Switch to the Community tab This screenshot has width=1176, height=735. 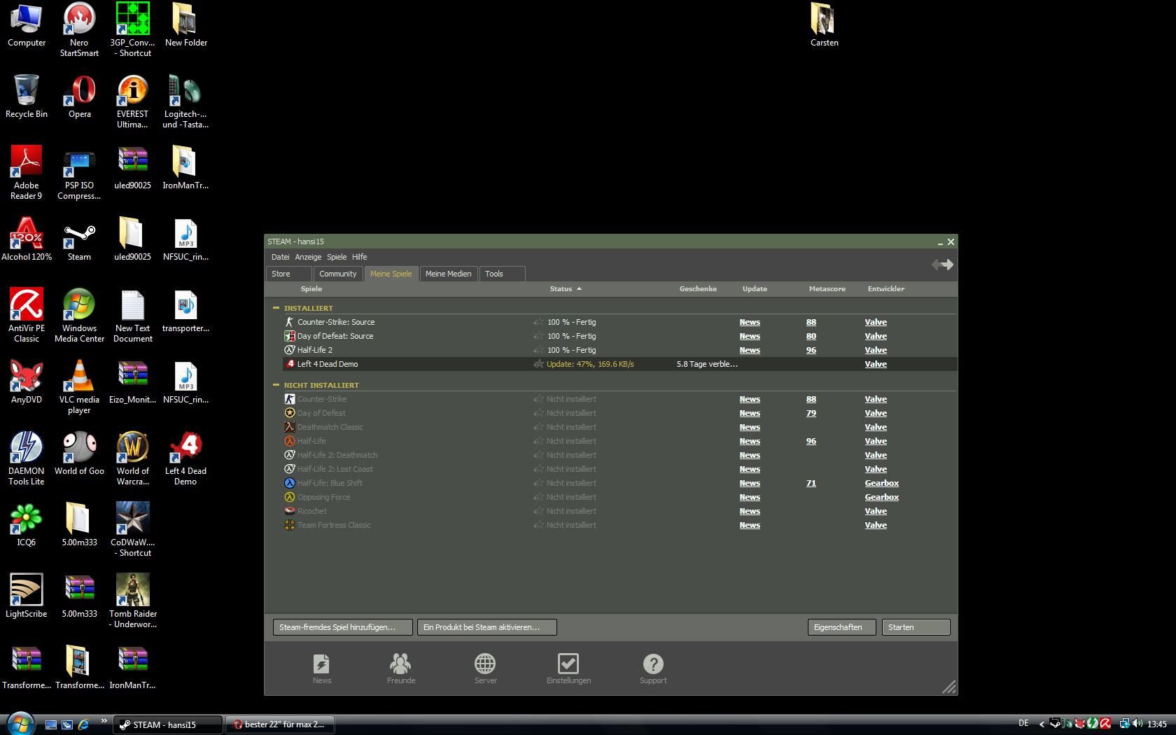coord(337,274)
